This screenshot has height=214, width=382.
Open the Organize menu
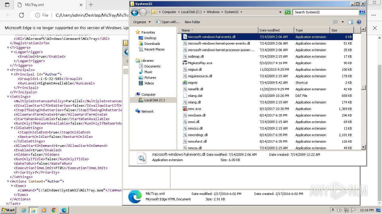click(142, 22)
